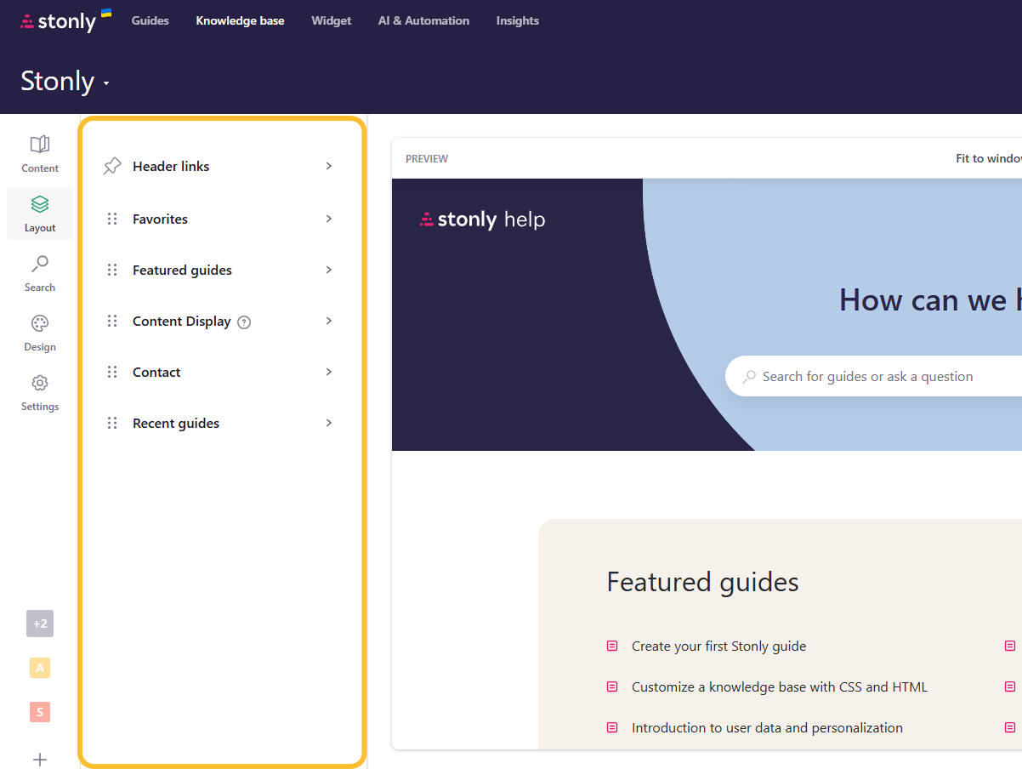Open the Create your first Stonly guide link

(718, 646)
